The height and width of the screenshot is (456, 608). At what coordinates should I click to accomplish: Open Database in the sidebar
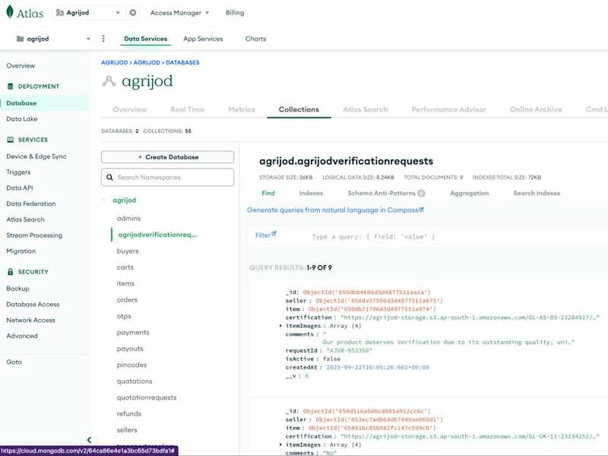[21, 103]
